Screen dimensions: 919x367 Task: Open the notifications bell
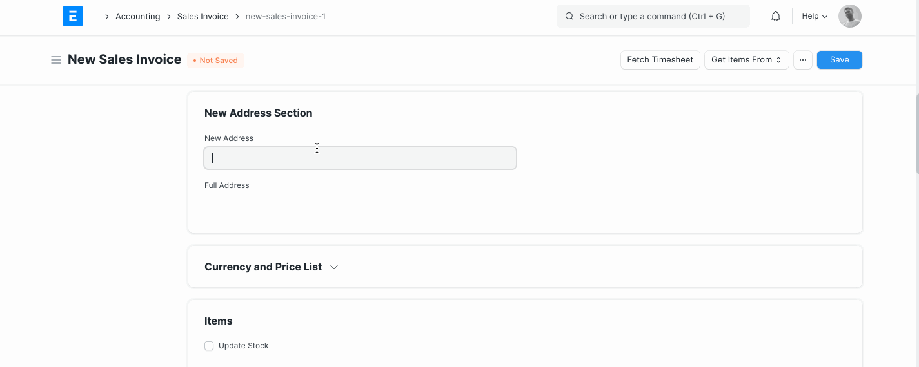(776, 16)
